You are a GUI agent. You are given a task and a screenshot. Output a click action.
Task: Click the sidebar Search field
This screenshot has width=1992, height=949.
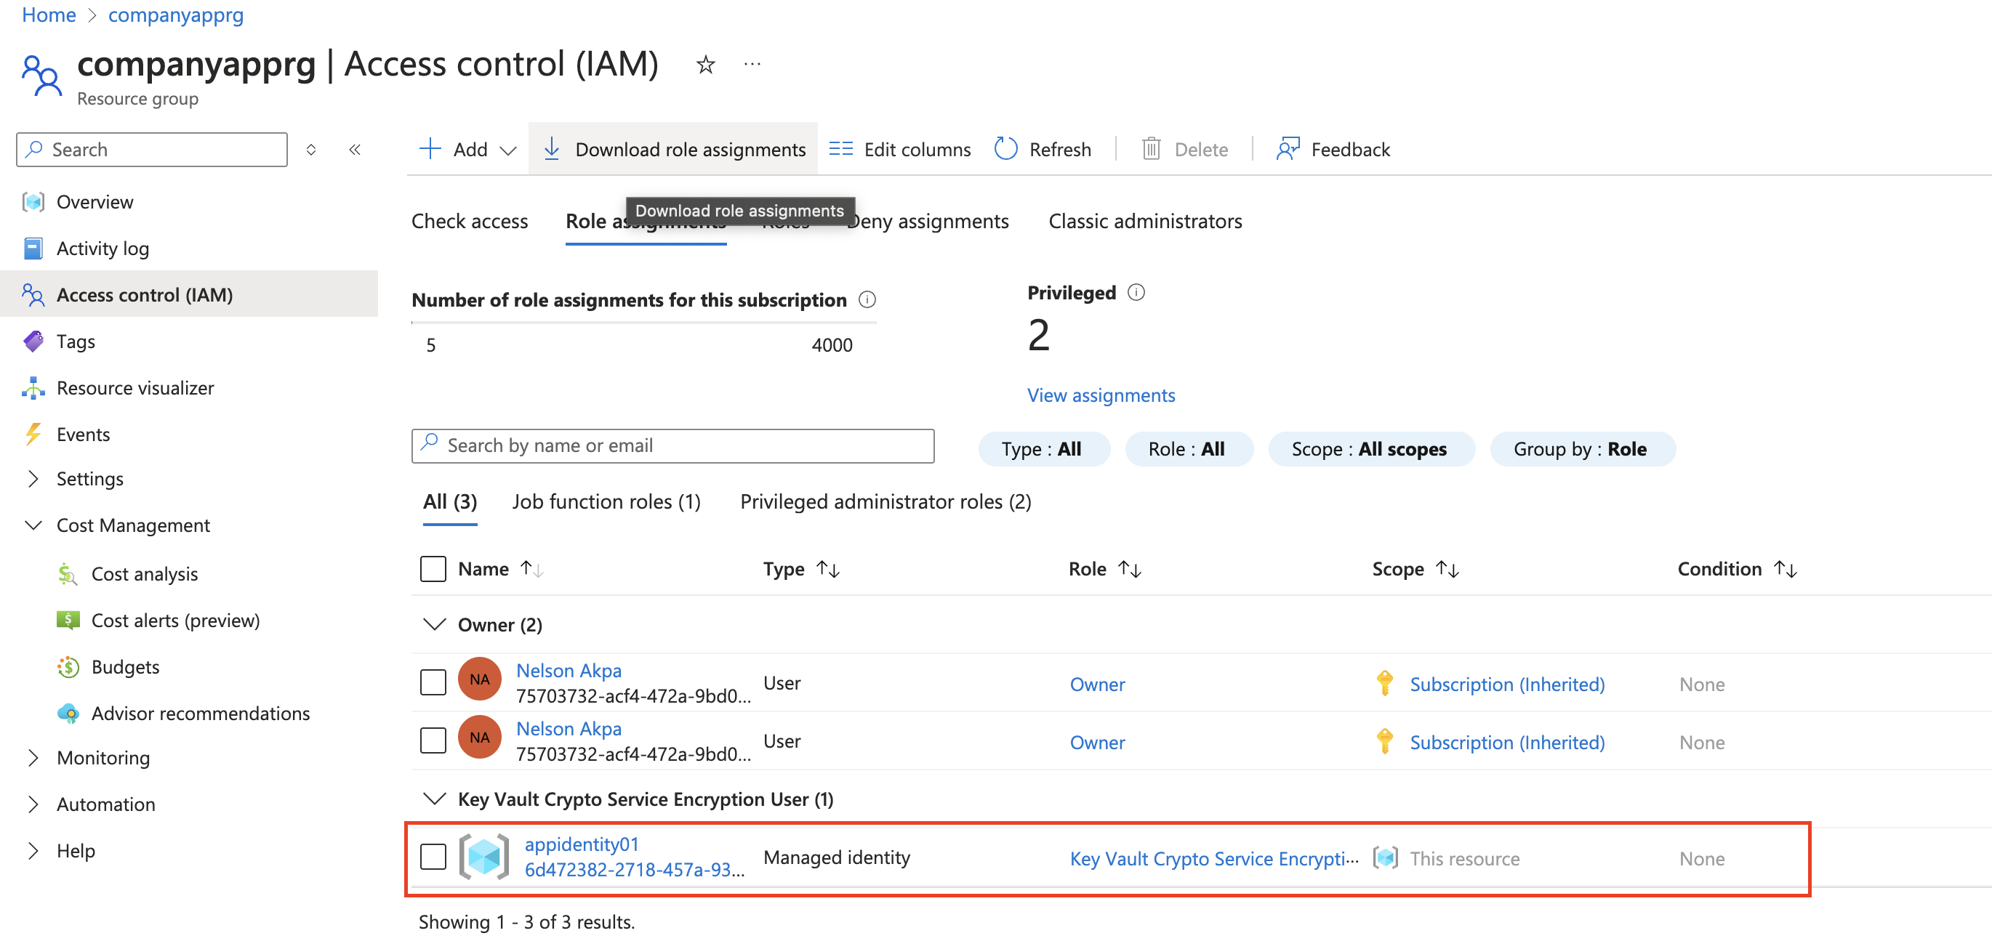pos(151,149)
